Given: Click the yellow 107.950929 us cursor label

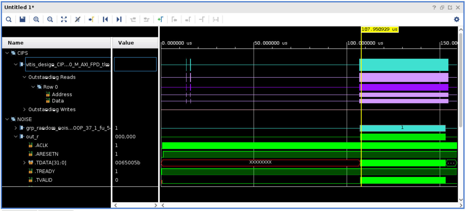Looking at the screenshot, I should point(379,29).
